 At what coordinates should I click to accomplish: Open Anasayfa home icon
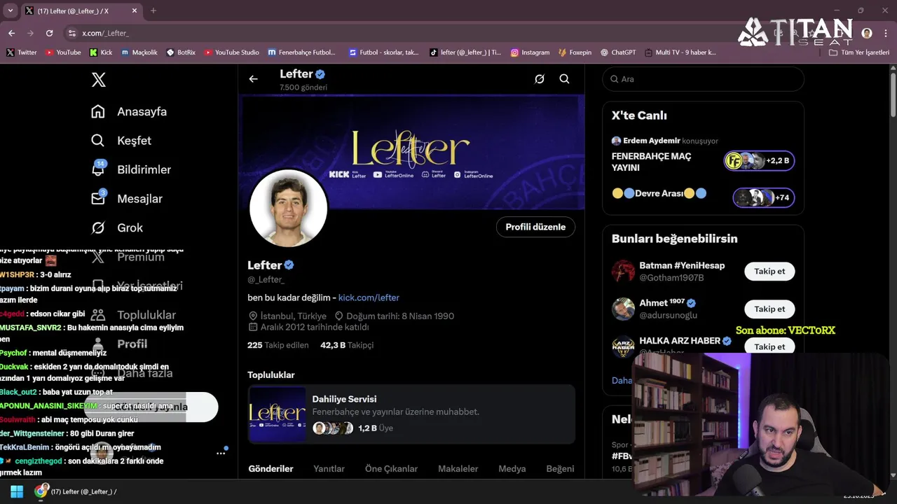click(x=98, y=111)
